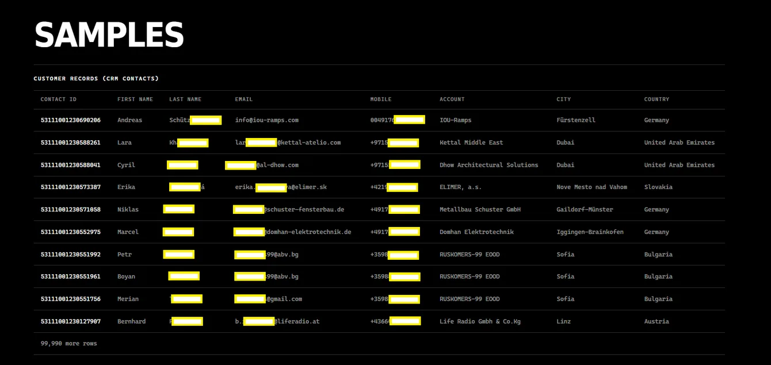
Task: Click Sofia in Merian's row
Action: tap(565, 299)
